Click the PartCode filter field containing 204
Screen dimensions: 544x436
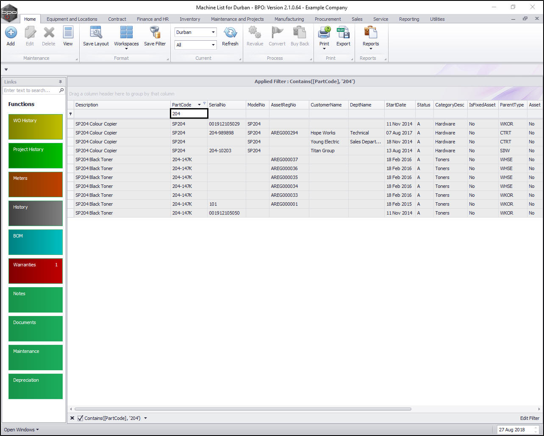tap(189, 114)
